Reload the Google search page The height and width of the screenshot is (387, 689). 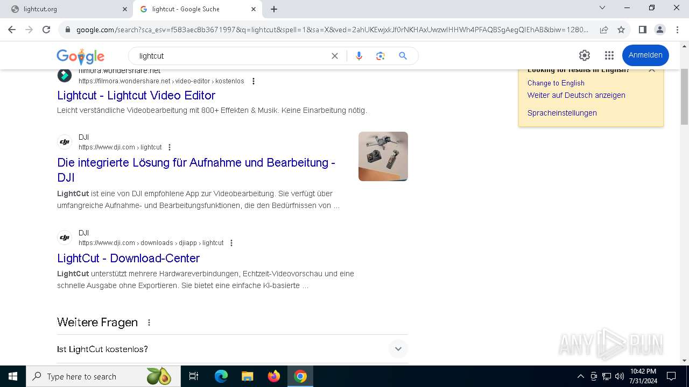(x=46, y=30)
